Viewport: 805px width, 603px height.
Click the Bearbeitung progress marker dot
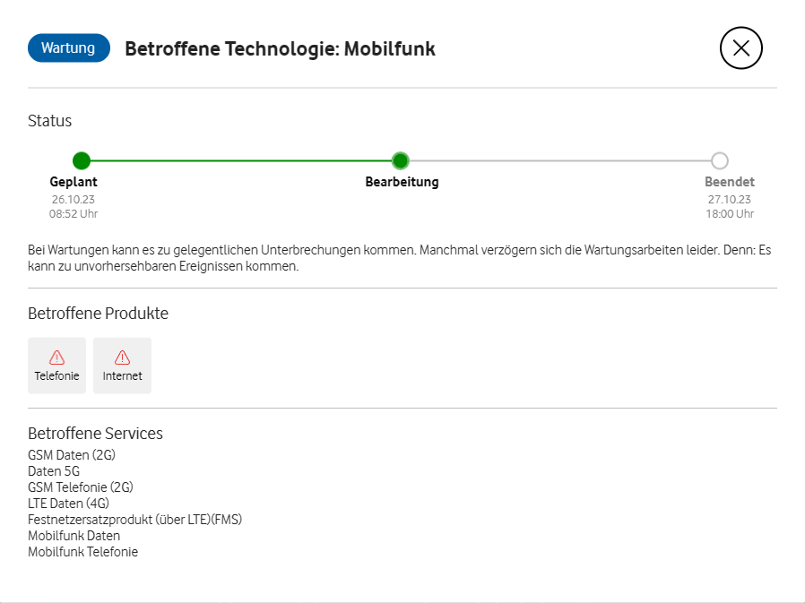tap(401, 161)
